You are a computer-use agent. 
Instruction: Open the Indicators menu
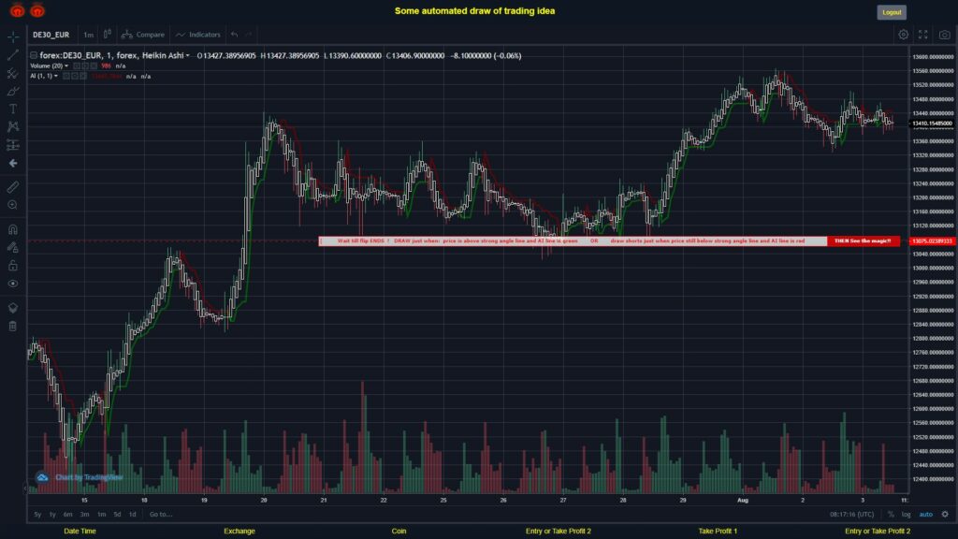tap(199, 34)
